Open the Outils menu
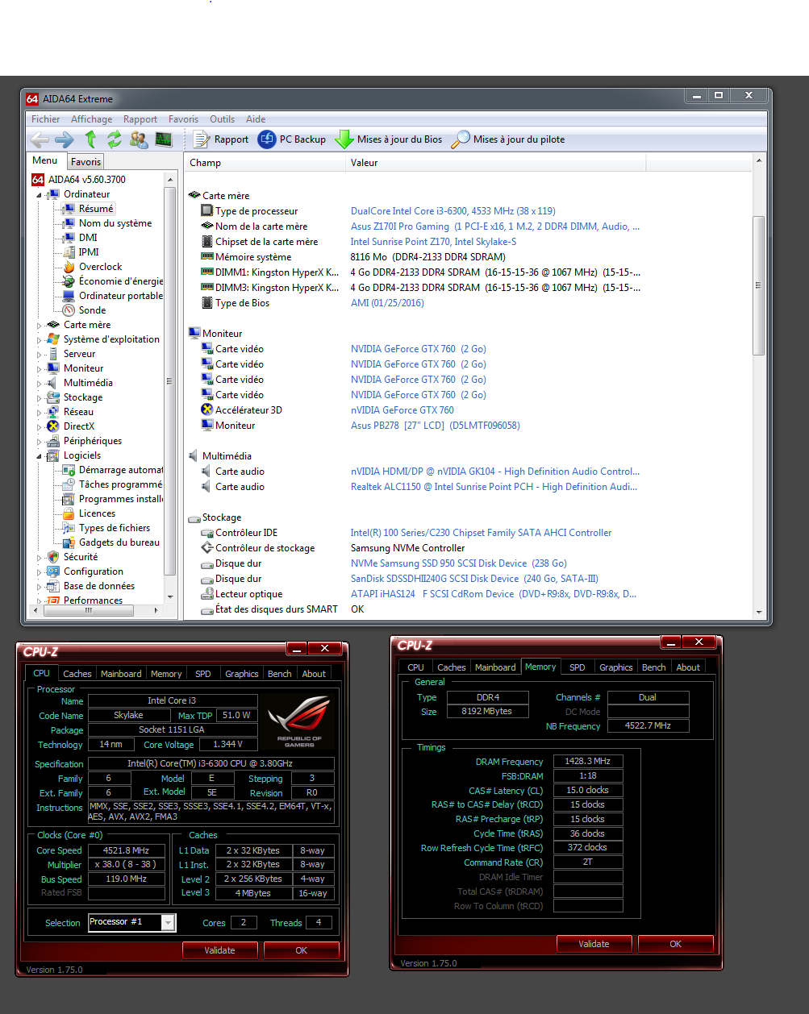The image size is (809, 1014). (222, 119)
